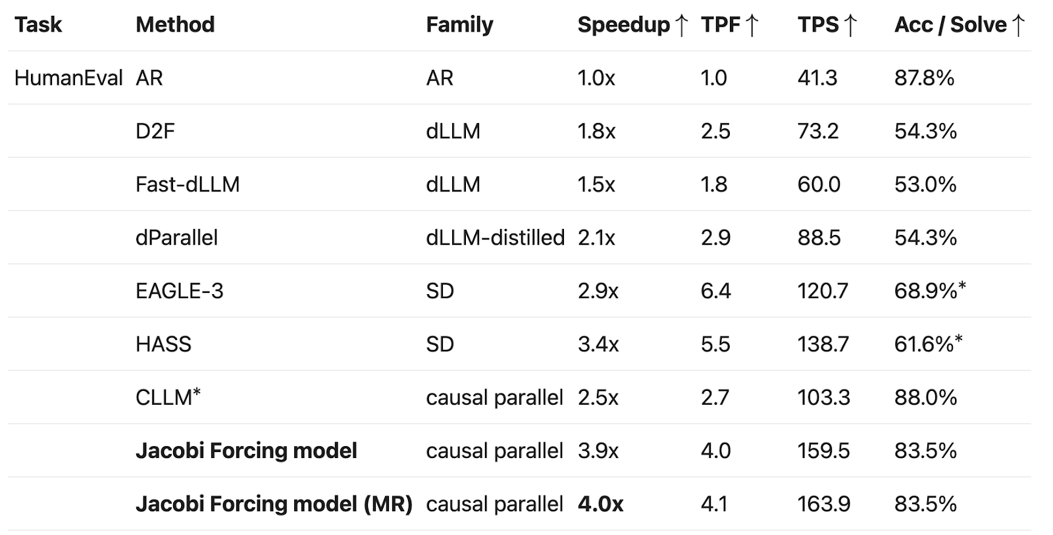Select the dParallel method name
Image resolution: width=1053 pixels, height=535 pixels.
[x=176, y=238]
